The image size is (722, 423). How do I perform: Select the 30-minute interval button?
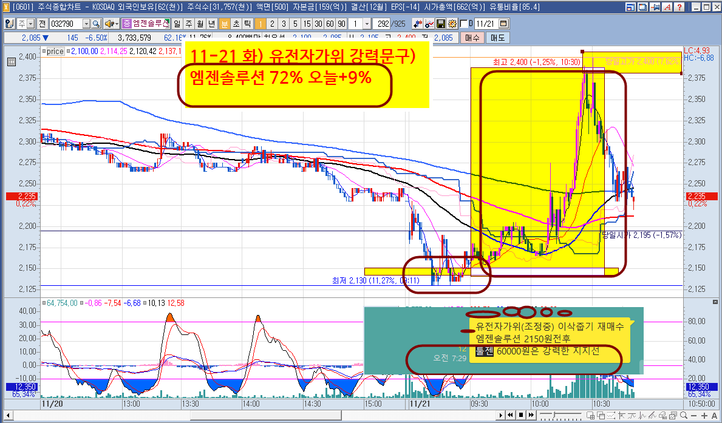[318, 24]
